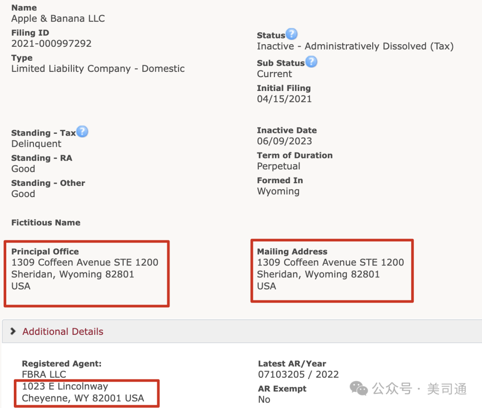Click the Inactive Date 06/09/2023
The image size is (482, 408).
pyautogui.click(x=284, y=141)
